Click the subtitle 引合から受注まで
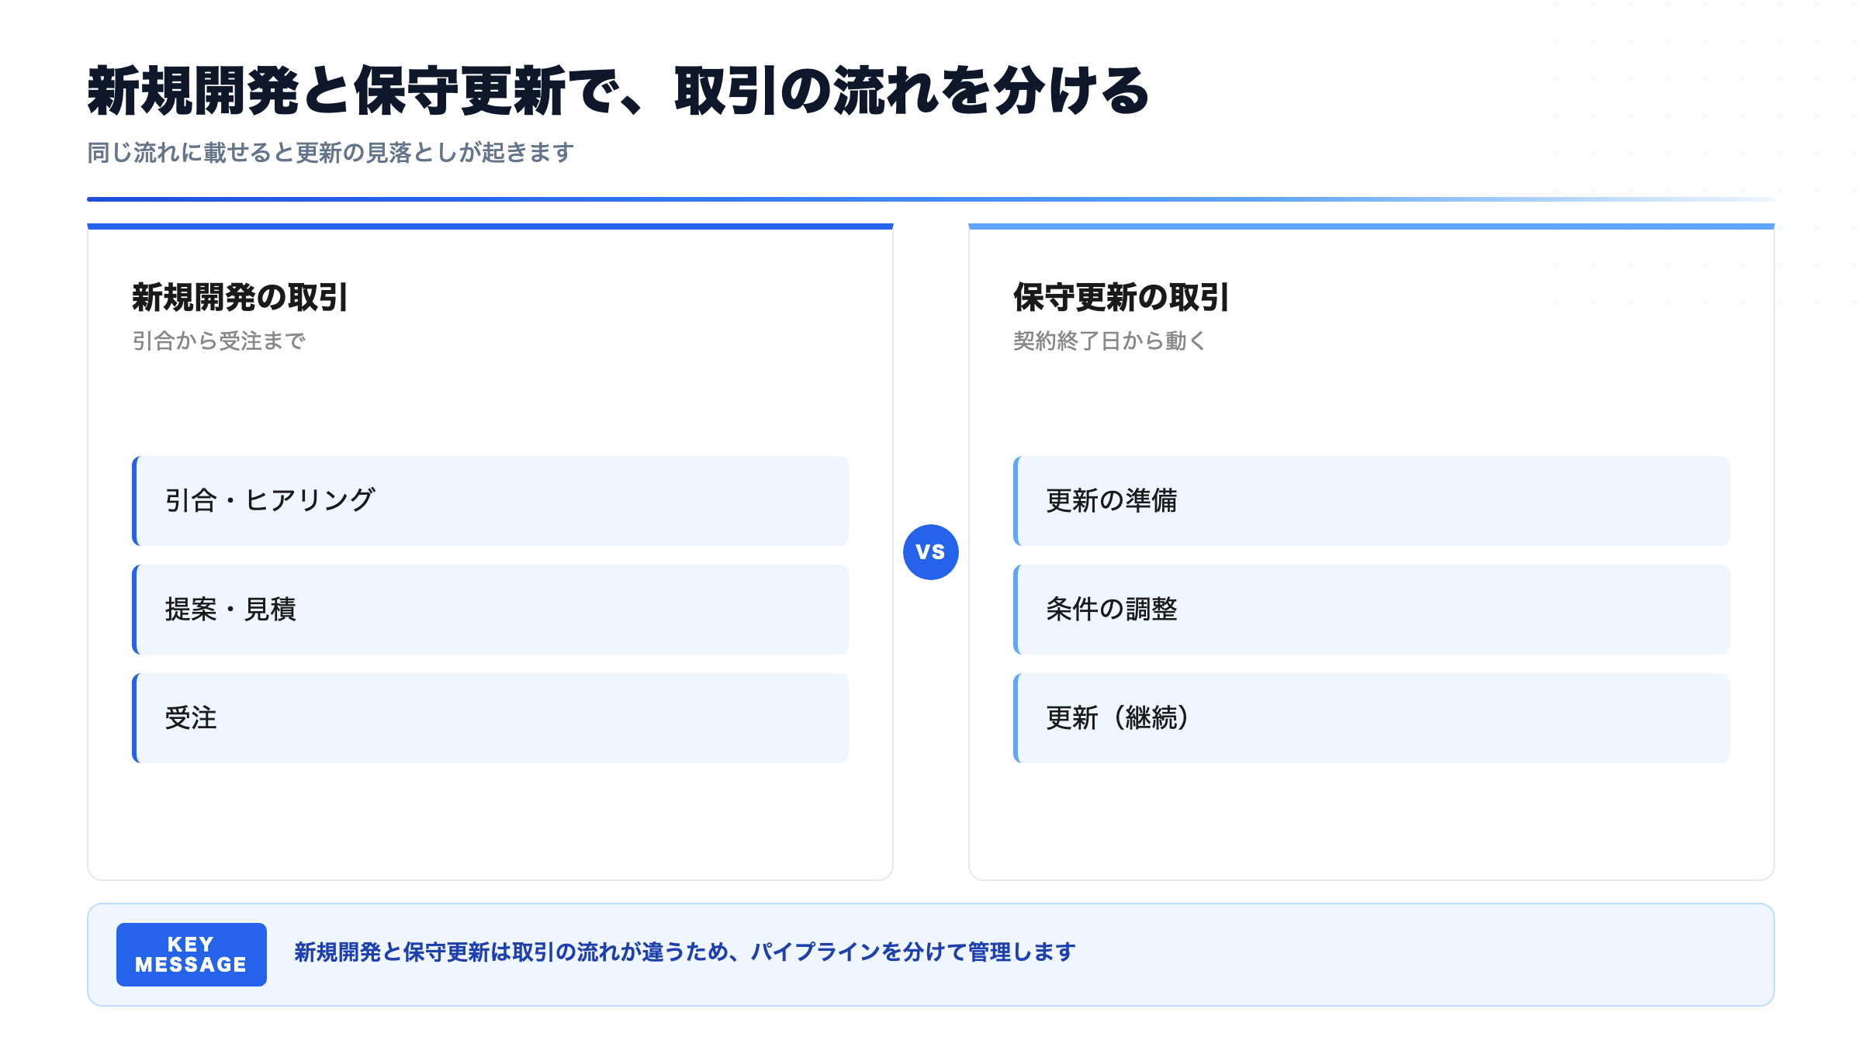The image size is (1862, 1047). (219, 340)
